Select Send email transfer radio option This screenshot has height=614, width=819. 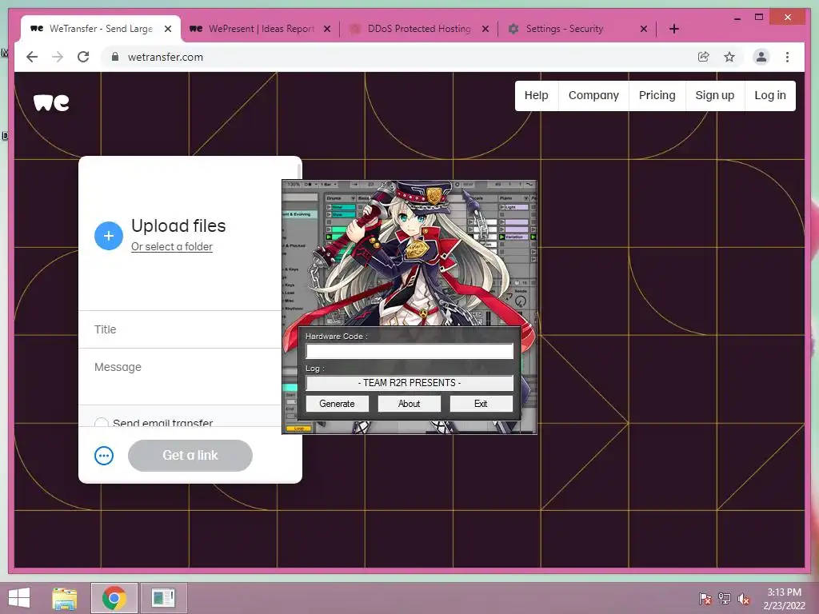point(102,423)
